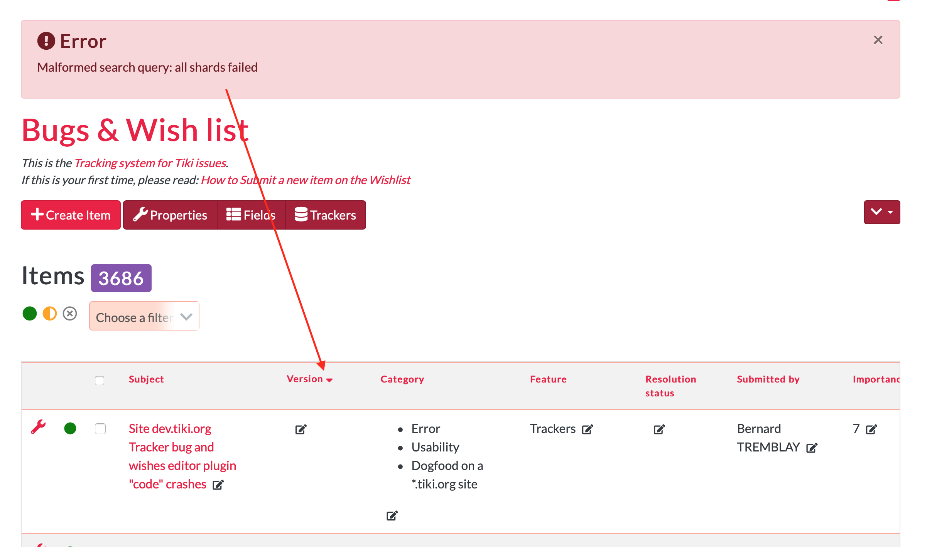Click the edit icon after the item subject

click(x=218, y=485)
